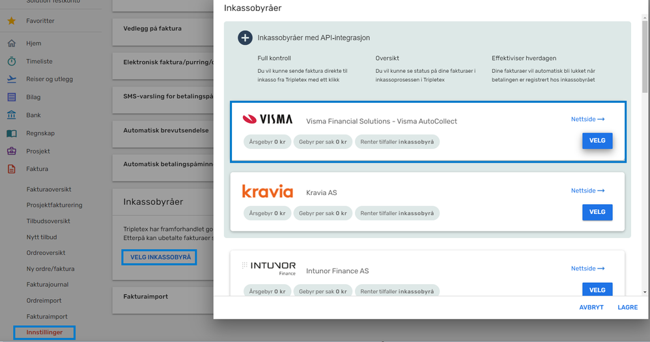Expand SMS-varsling for betalingspåminnelse section
The width and height of the screenshot is (650, 342).
163,99
